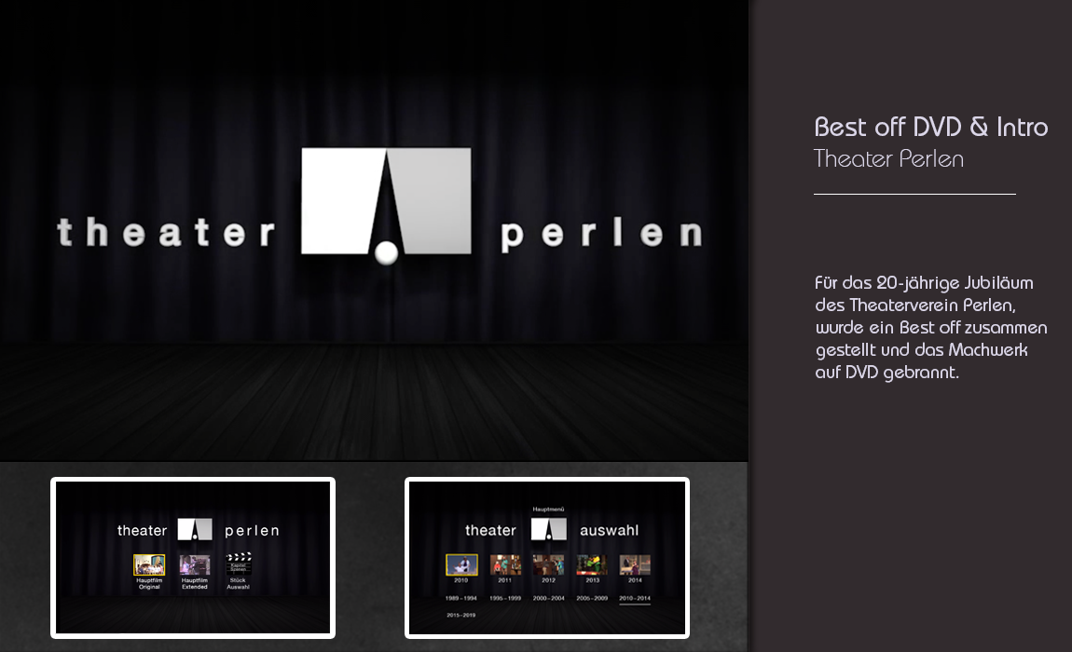The image size is (1072, 652).
Task: Click the Best off DVD & Intro heading
Action: pos(930,128)
